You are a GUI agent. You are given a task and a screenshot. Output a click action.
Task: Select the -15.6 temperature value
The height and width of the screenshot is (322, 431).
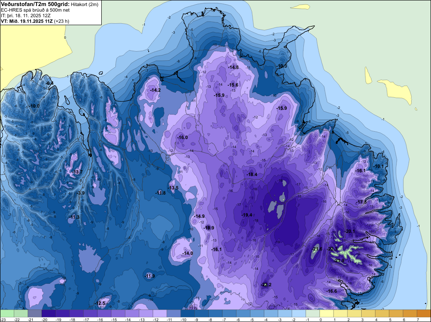click(x=233, y=85)
